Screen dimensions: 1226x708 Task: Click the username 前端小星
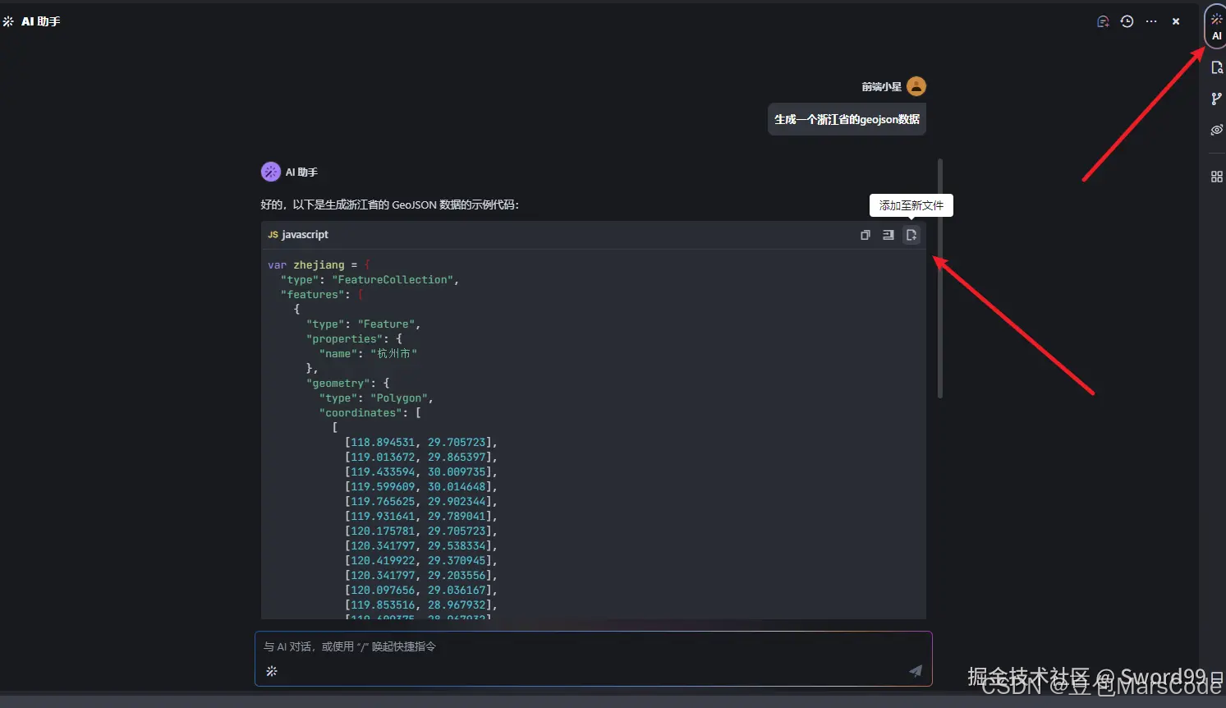[x=881, y=86]
